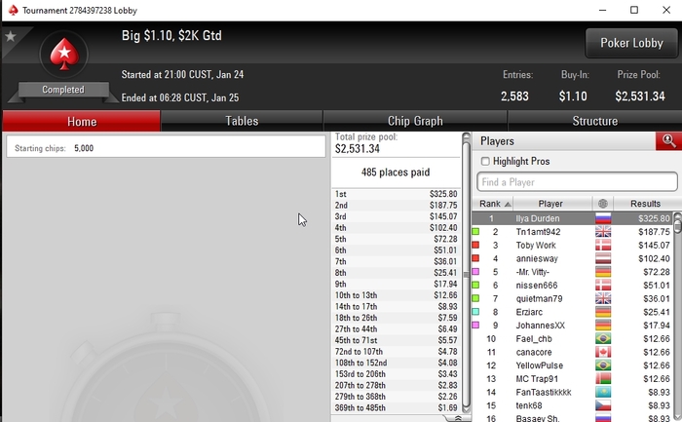
Task: Open the Structure tab
Action: [x=594, y=121]
